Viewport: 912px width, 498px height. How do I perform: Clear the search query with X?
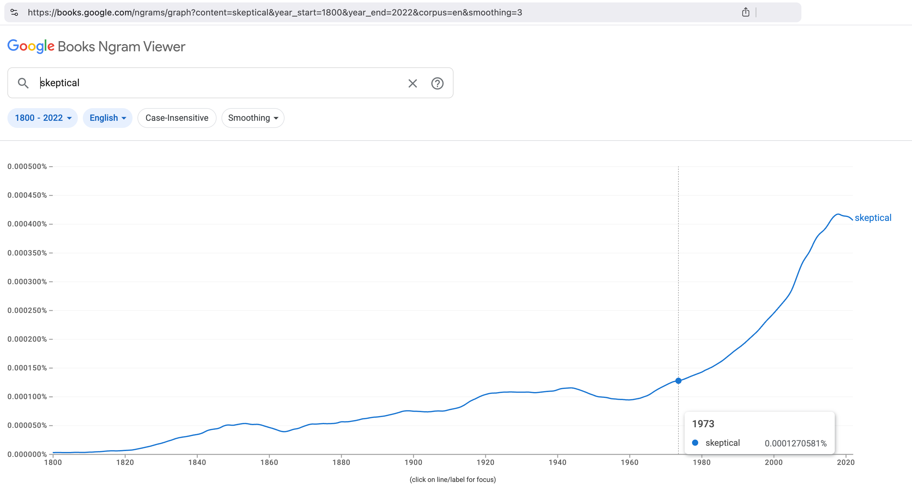(412, 83)
